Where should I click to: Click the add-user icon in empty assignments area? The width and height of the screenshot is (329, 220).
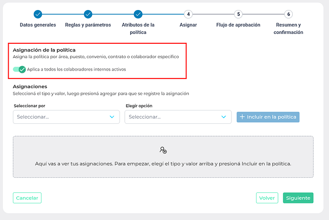[x=163, y=150]
